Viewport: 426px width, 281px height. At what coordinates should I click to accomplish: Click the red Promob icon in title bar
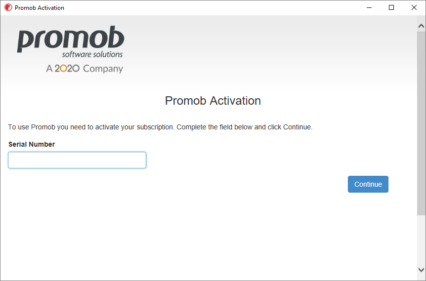pos(8,7)
